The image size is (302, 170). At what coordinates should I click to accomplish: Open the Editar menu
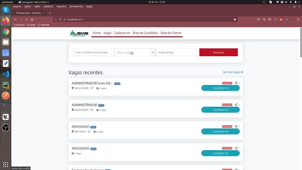tap(28, 7)
